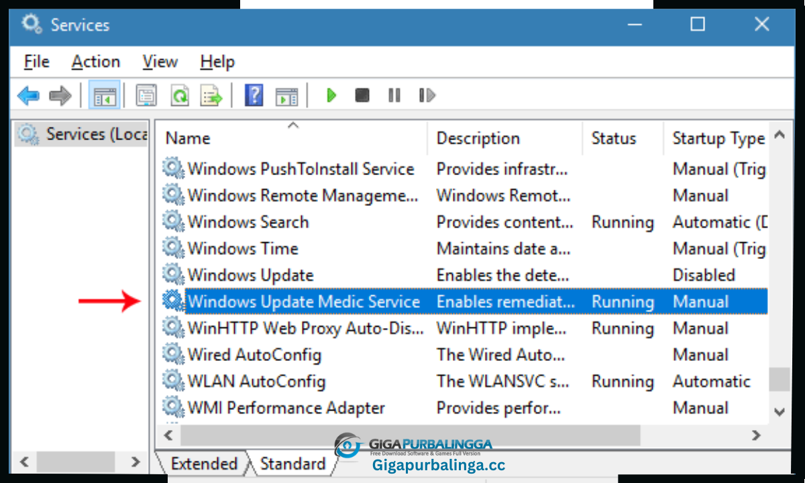Select Windows Update Medic Service name

pos(304,302)
